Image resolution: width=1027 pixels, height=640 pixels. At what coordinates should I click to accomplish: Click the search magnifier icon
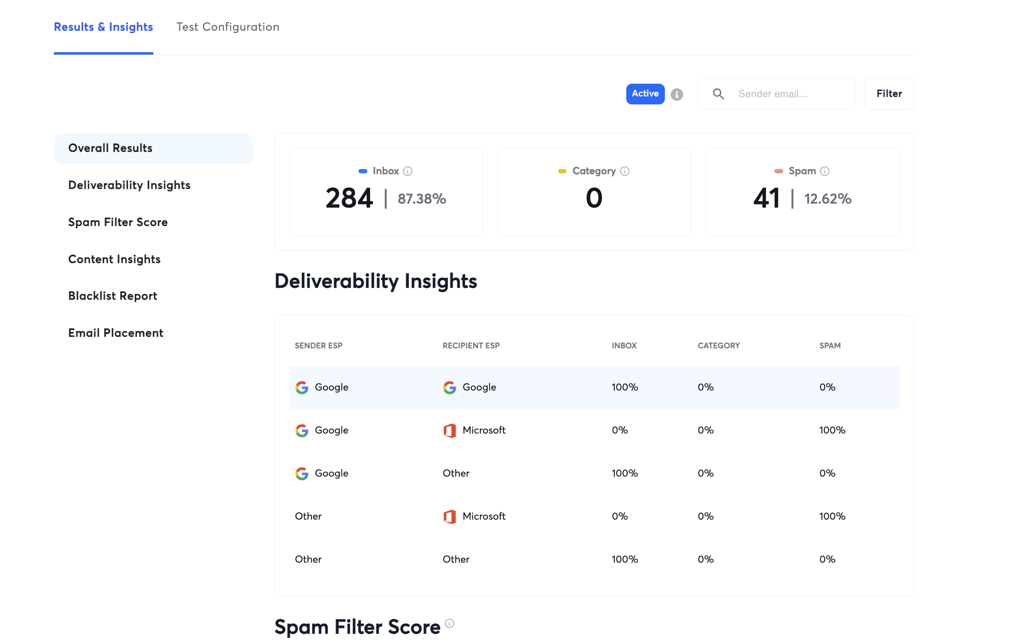718,94
